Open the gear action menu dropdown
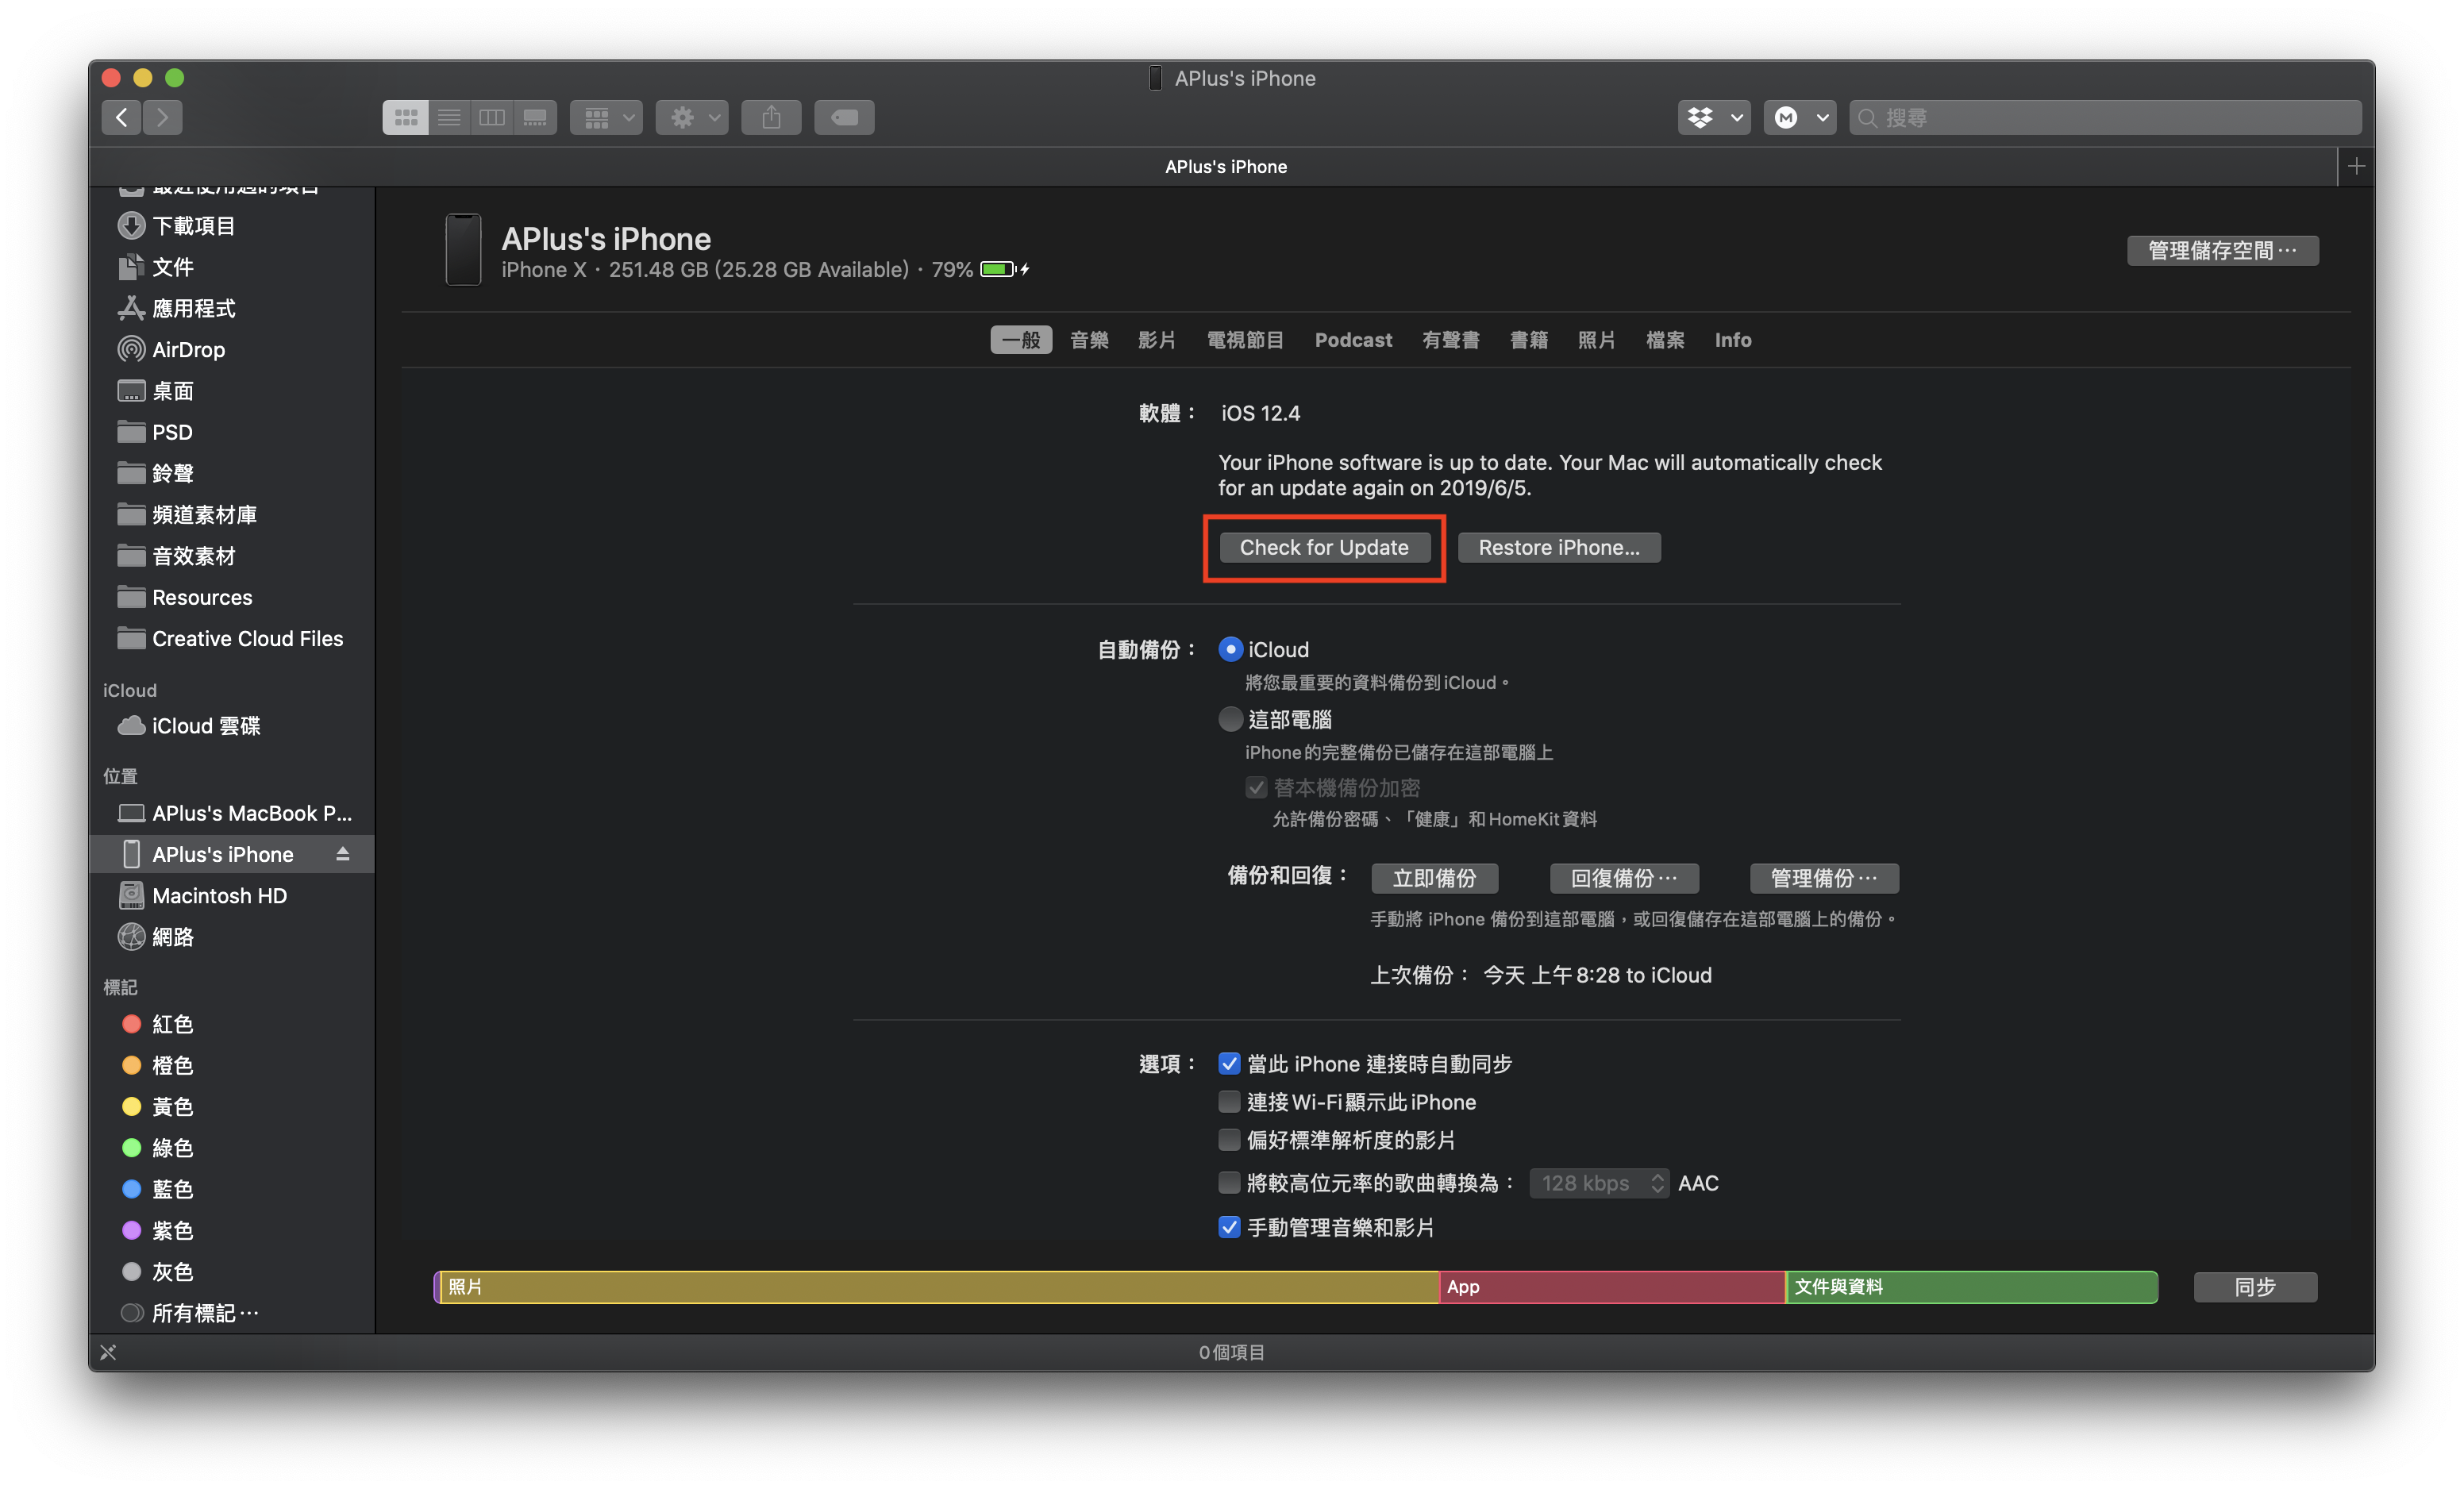Viewport: 2464px width, 1489px height. (x=692, y=118)
